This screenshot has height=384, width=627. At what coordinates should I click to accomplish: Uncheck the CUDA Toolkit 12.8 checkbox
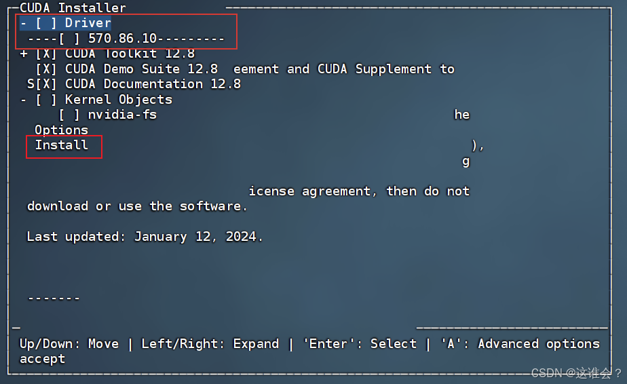(46, 54)
